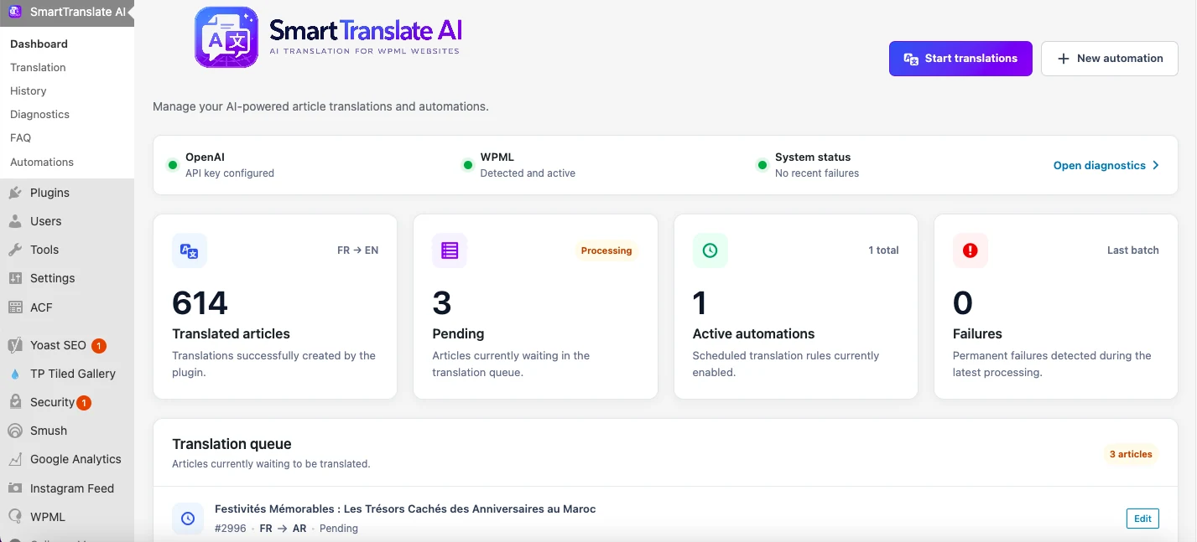Click the Settings sliders icon
The height and width of the screenshot is (542, 1197).
click(14, 278)
